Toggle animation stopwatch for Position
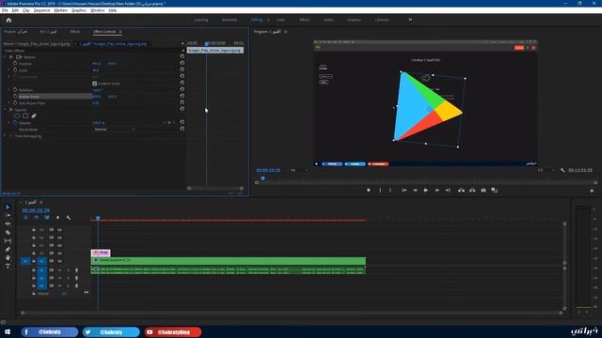Screen dimensions: 602x338 (15, 63)
